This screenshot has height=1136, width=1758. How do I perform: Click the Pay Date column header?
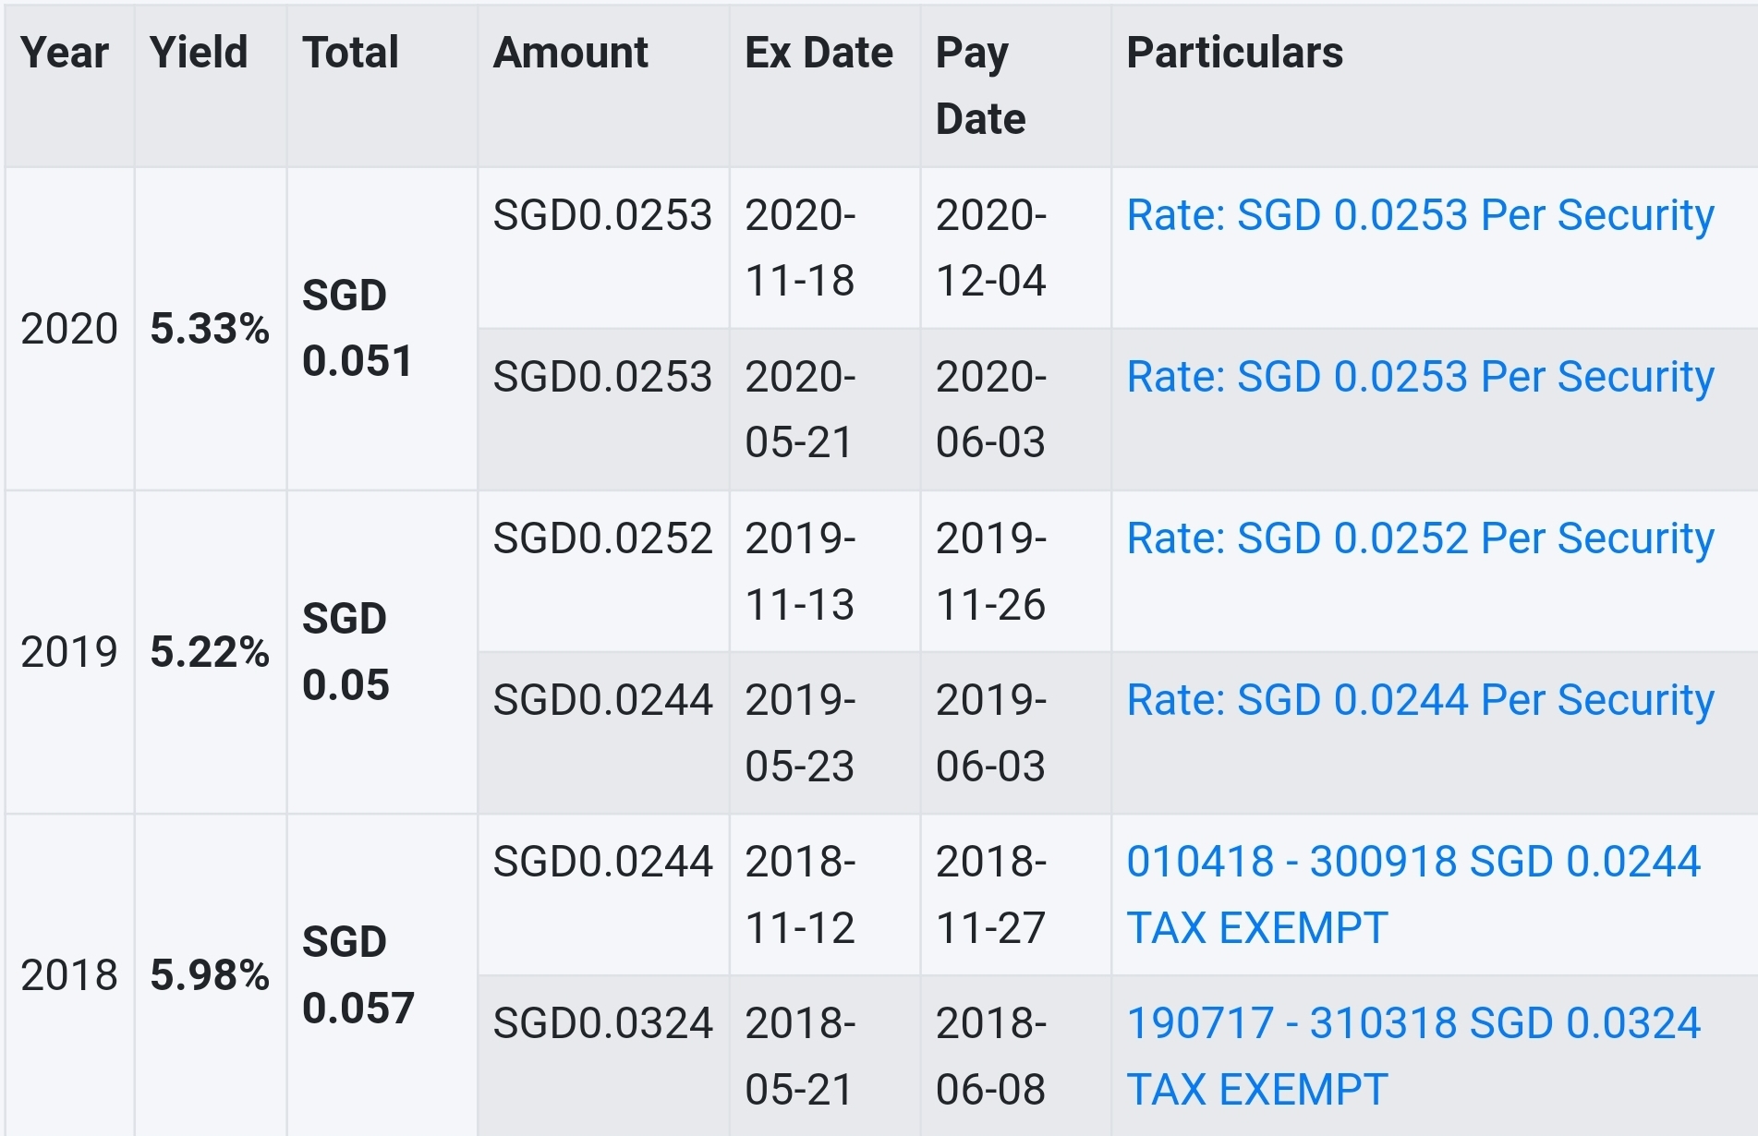click(x=1016, y=86)
